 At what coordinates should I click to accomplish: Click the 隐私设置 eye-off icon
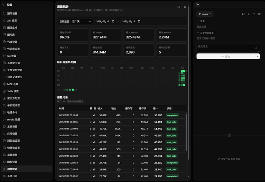(x=4, y=162)
